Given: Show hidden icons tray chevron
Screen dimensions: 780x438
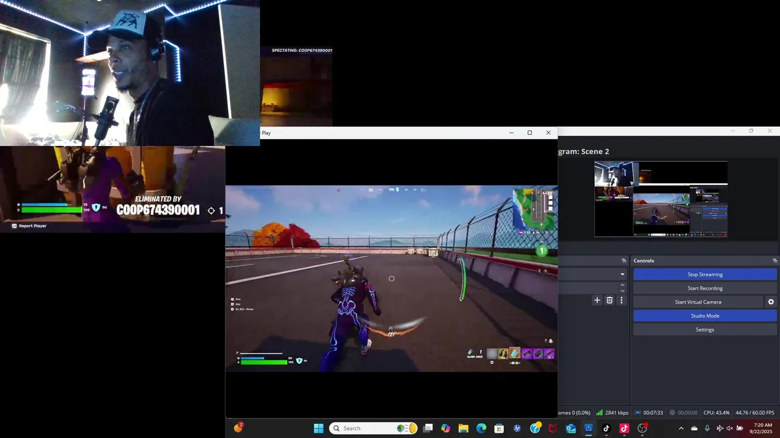Looking at the screenshot, I should click(x=681, y=428).
